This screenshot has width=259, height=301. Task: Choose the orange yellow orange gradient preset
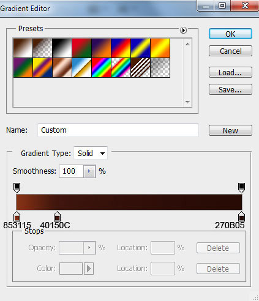160,48
